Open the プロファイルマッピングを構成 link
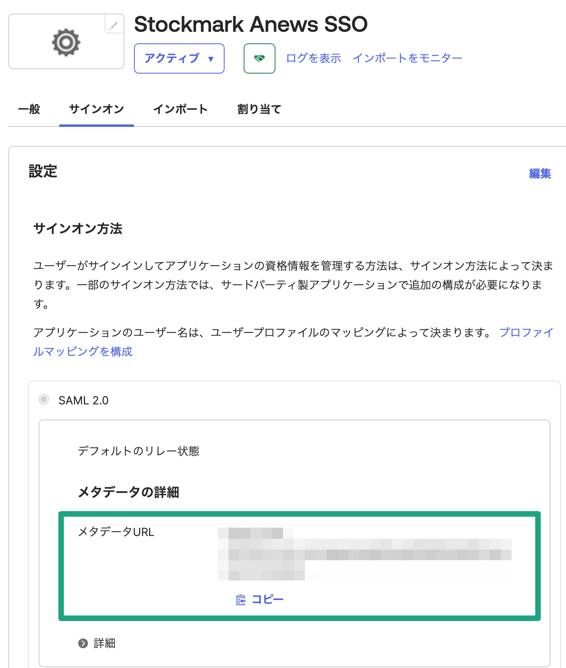Viewport: 566px width, 668px height. tap(83, 351)
